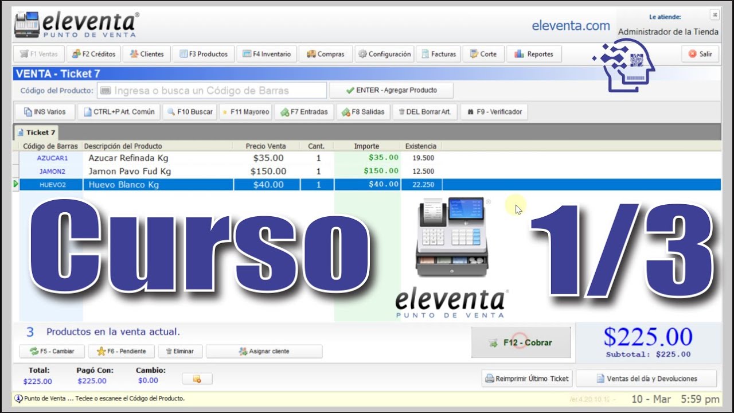The image size is (734, 413).
Task: Open F2 Créditos section
Action: coord(93,54)
